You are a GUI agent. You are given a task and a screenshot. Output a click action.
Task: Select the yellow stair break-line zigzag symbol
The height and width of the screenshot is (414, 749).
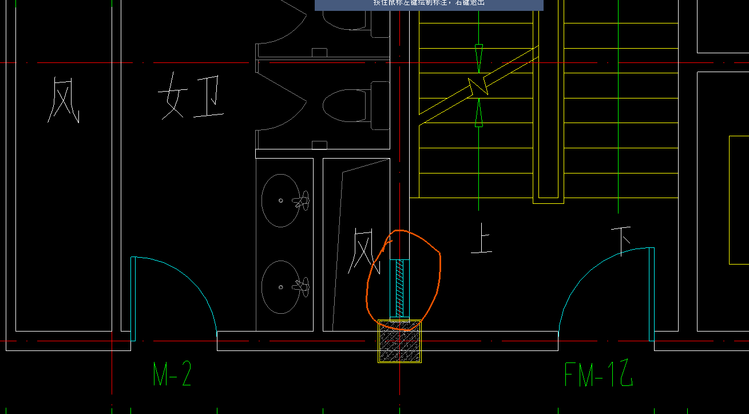pos(478,86)
